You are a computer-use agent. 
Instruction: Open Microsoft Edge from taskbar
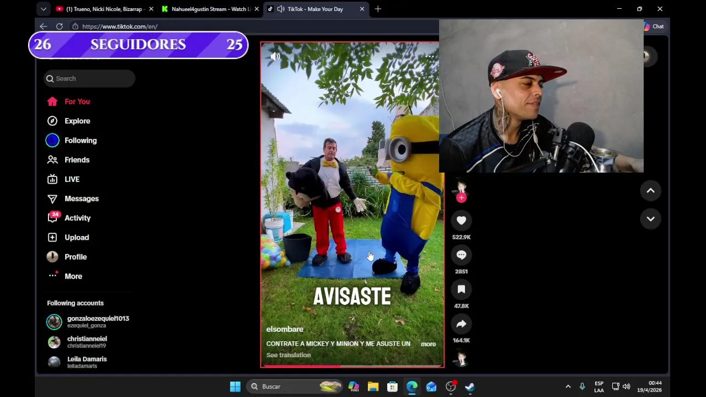412,387
